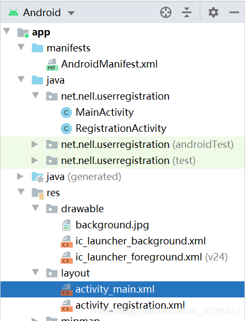Expand the java (generated) folder
Image resolution: width=245 pixels, height=321 pixels.
click(x=20, y=176)
